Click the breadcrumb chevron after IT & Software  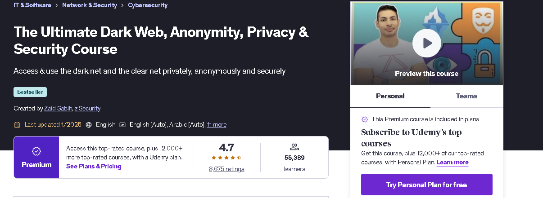(56, 5)
